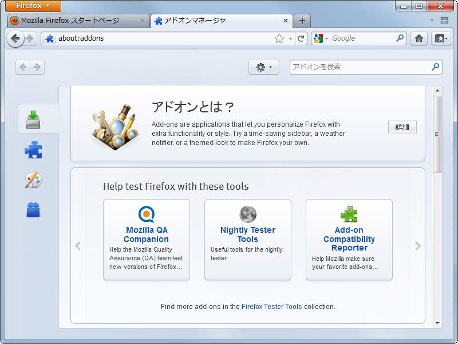Screen dimensions: 458x344
Task: Click the 詳細 button
Action: pyautogui.click(x=402, y=127)
